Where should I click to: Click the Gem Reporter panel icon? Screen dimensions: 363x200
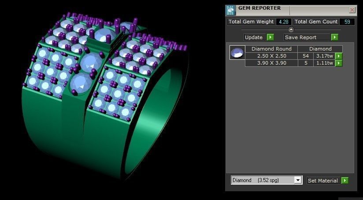(x=230, y=11)
